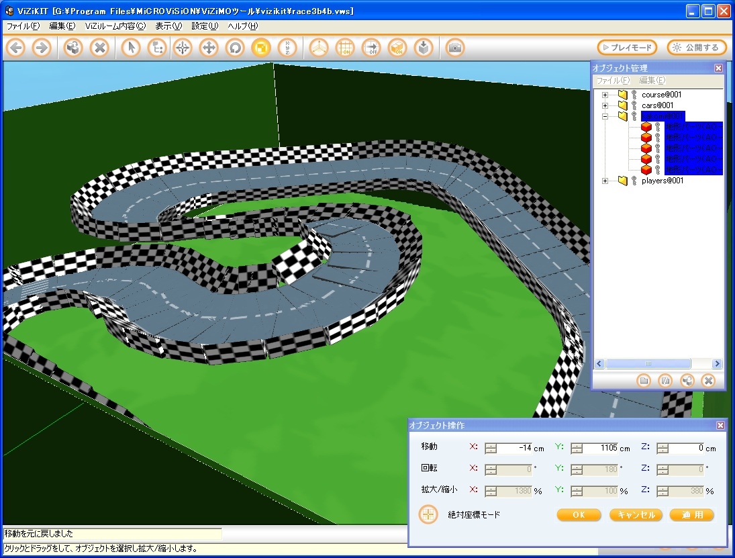Open the ViZiルーム内容(C) menu
The image size is (735, 558).
[115, 26]
